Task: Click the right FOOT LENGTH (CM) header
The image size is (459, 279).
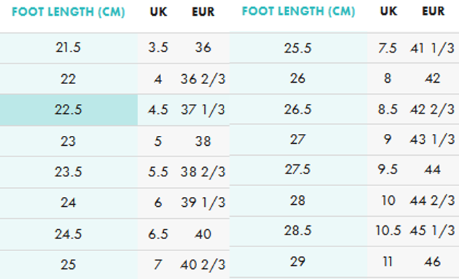Action: 298,11
